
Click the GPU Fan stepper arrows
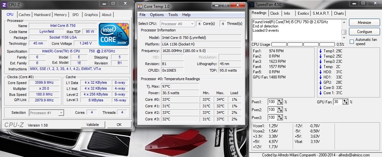point(345,102)
